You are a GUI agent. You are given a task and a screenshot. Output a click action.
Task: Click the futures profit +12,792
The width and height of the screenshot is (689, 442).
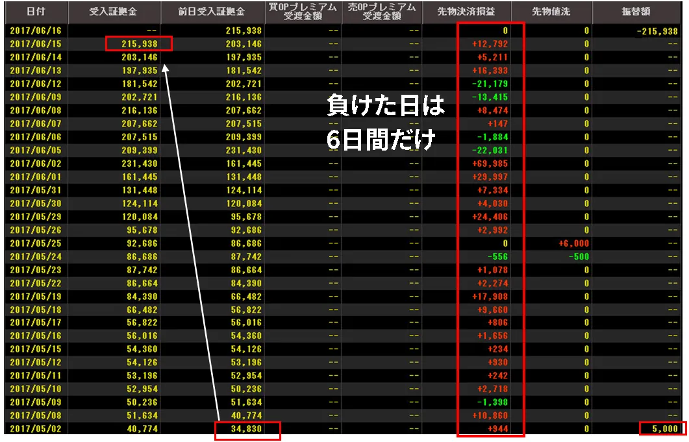[x=490, y=44]
